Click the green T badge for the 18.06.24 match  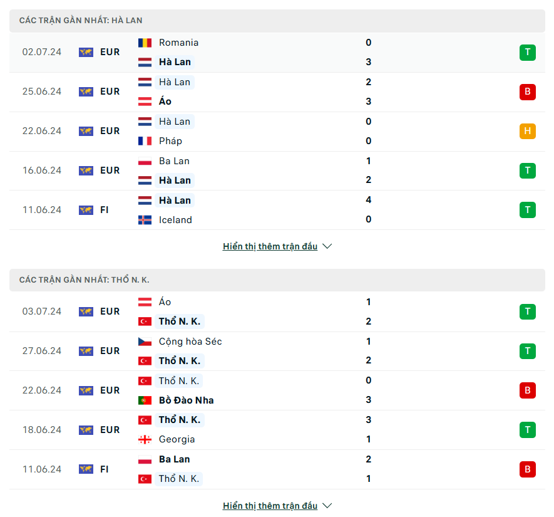tap(527, 430)
